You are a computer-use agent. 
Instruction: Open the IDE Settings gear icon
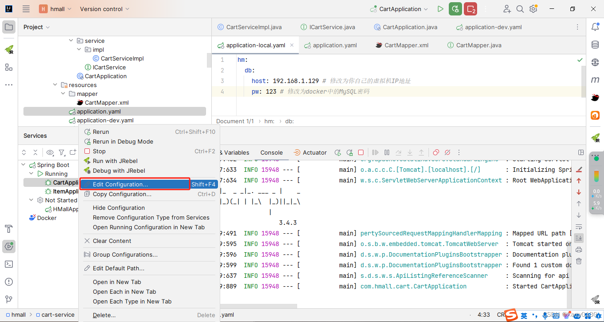click(x=534, y=8)
